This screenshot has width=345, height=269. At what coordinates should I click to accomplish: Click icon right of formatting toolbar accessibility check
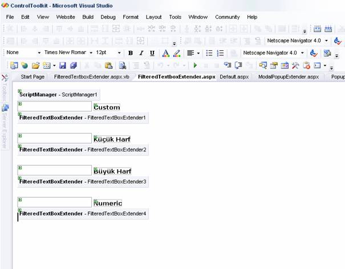click(327, 53)
